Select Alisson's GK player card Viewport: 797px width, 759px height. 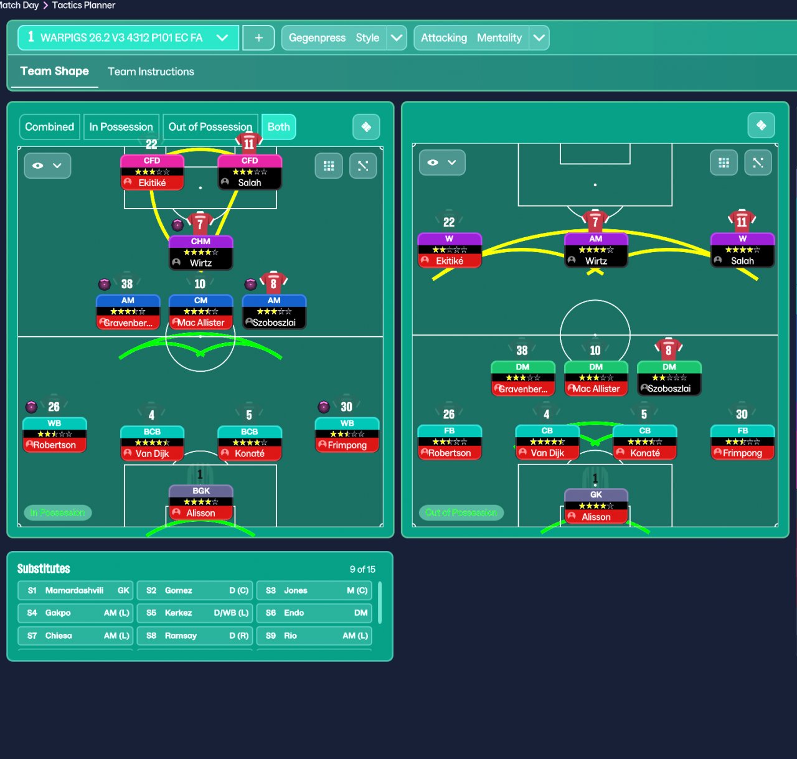596,507
